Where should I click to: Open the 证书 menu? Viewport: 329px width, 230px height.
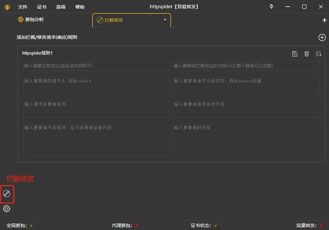pyautogui.click(x=42, y=7)
